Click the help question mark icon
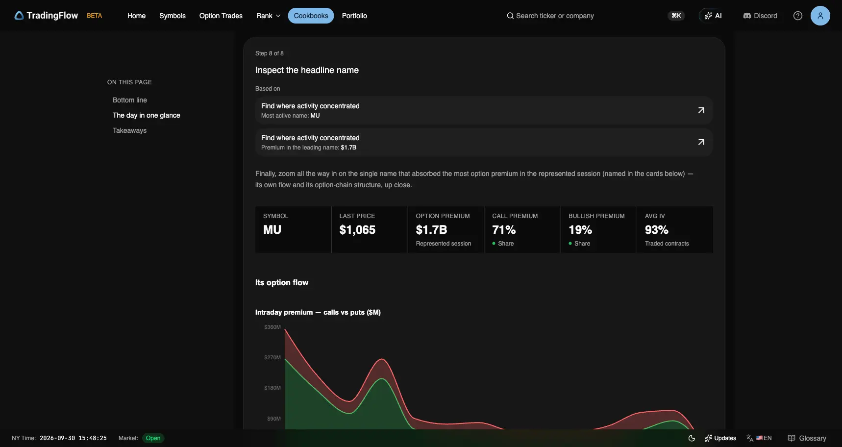 (x=798, y=16)
